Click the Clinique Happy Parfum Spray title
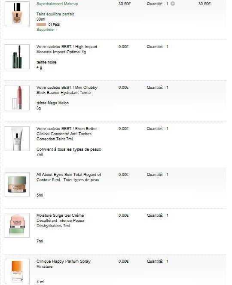 (63, 264)
